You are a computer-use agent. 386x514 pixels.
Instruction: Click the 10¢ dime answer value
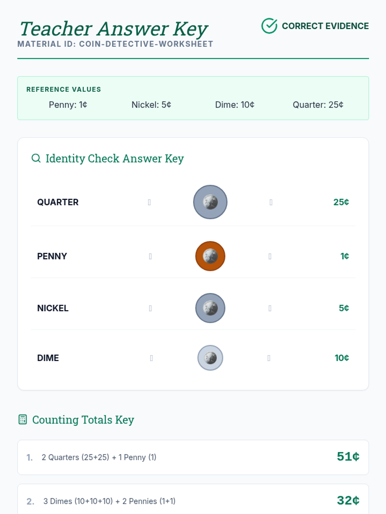pyautogui.click(x=342, y=358)
